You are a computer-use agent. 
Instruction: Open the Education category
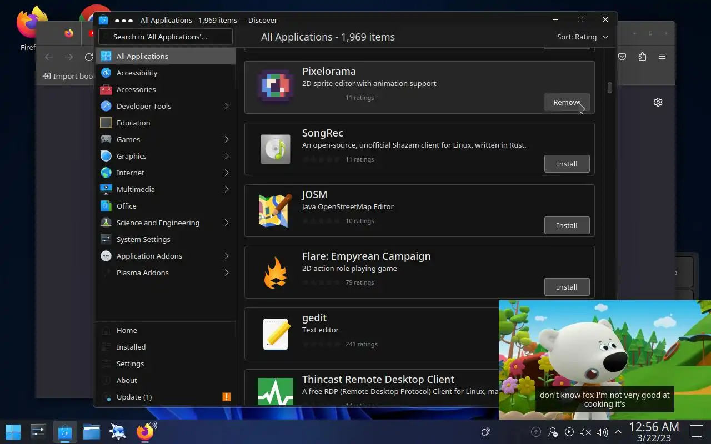tap(166, 123)
